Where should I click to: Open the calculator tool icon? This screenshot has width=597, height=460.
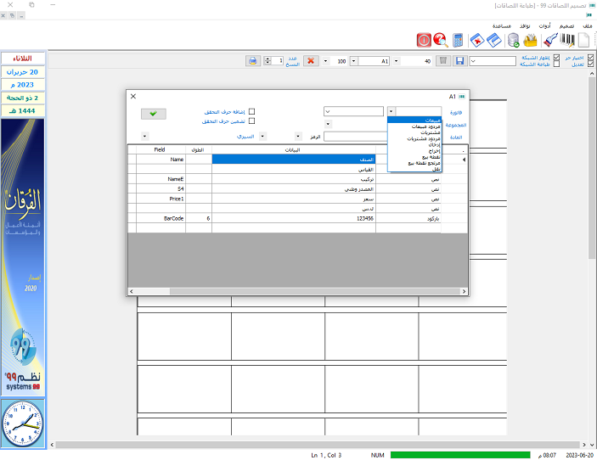coord(458,40)
